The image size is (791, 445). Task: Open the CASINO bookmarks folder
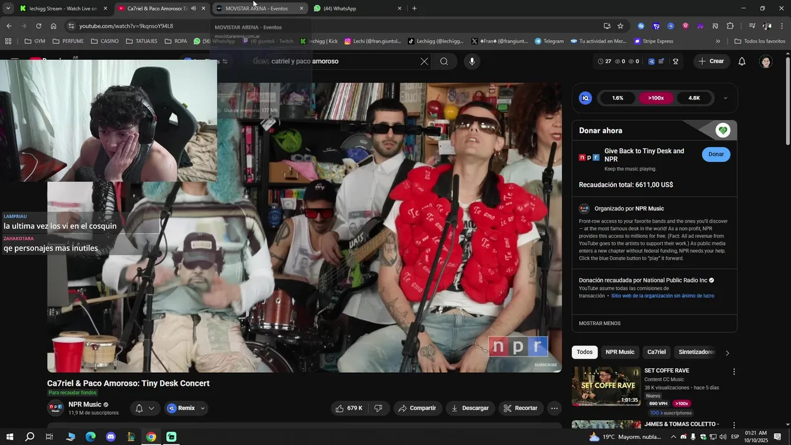pyautogui.click(x=104, y=41)
